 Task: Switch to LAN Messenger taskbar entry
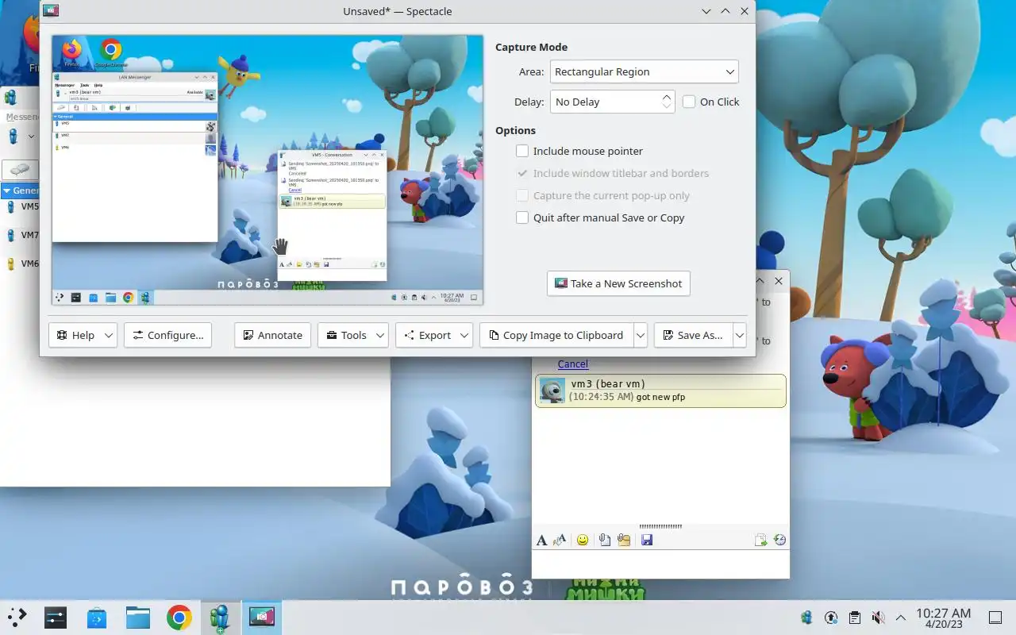pos(221,618)
